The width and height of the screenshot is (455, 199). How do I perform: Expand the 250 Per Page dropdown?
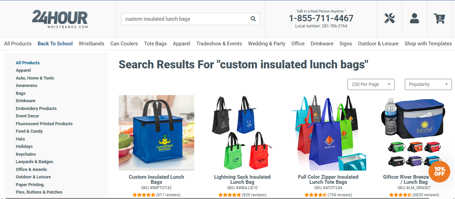pos(371,84)
